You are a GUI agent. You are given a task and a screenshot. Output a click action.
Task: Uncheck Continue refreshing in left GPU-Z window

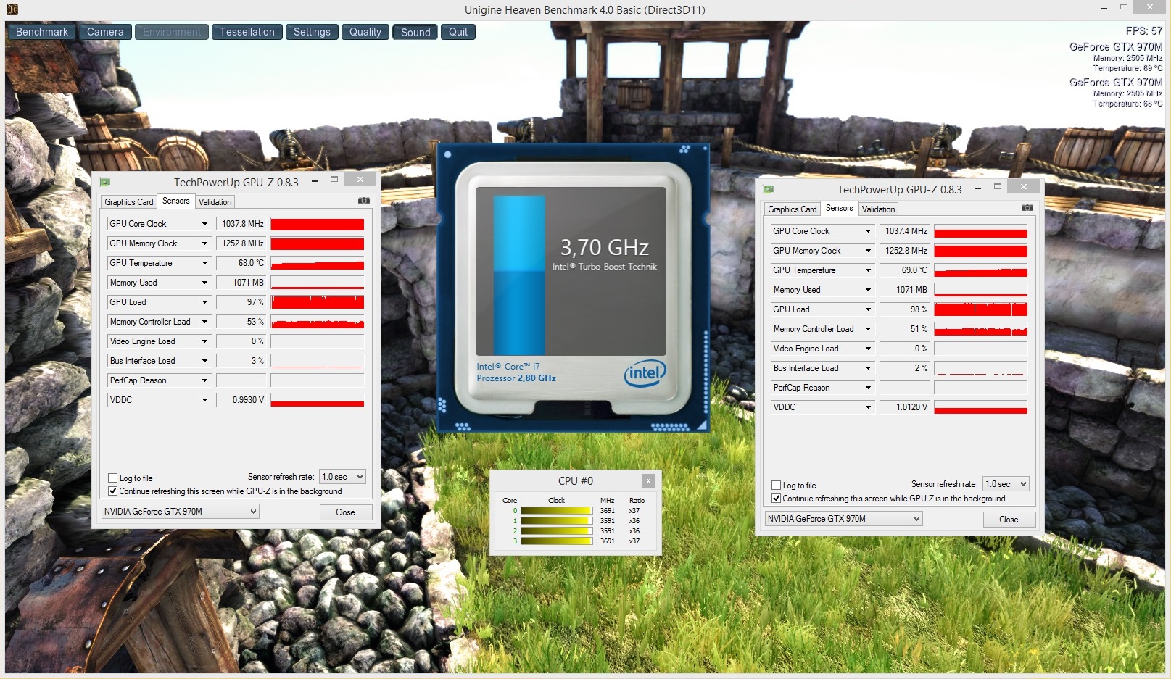(112, 491)
